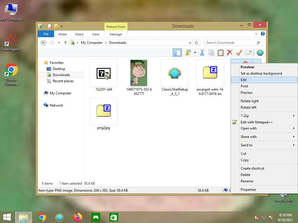Expand the Share with submenu
298x223 pixels.
click(264, 137)
